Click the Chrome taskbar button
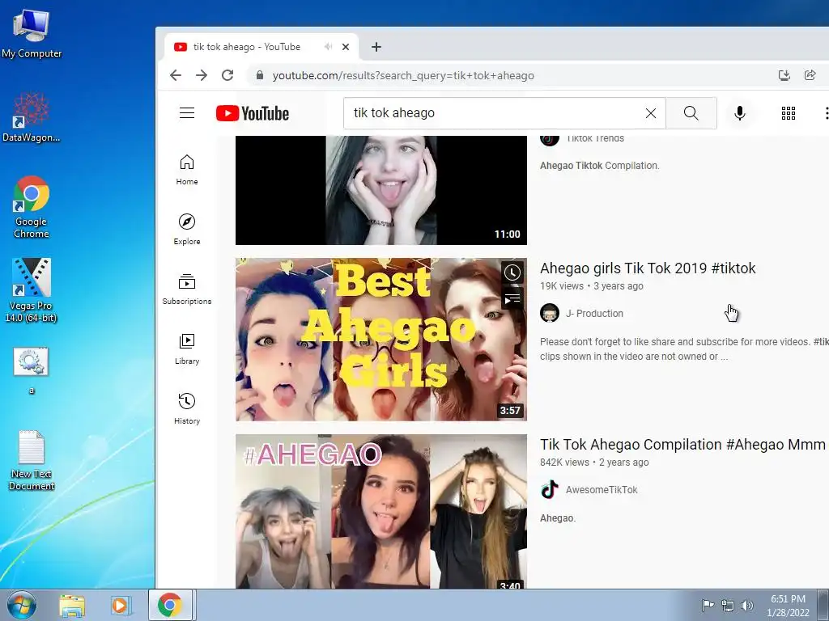The image size is (829, 621). coord(170,605)
